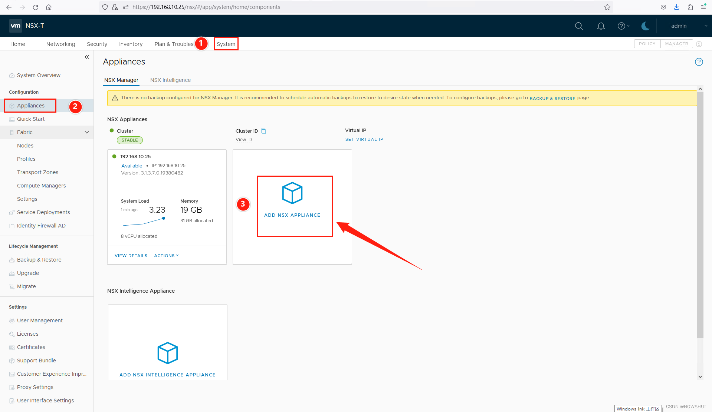Screen dimensions: 712x412
Task: Open Certificates in the sidebar
Action: click(31, 347)
